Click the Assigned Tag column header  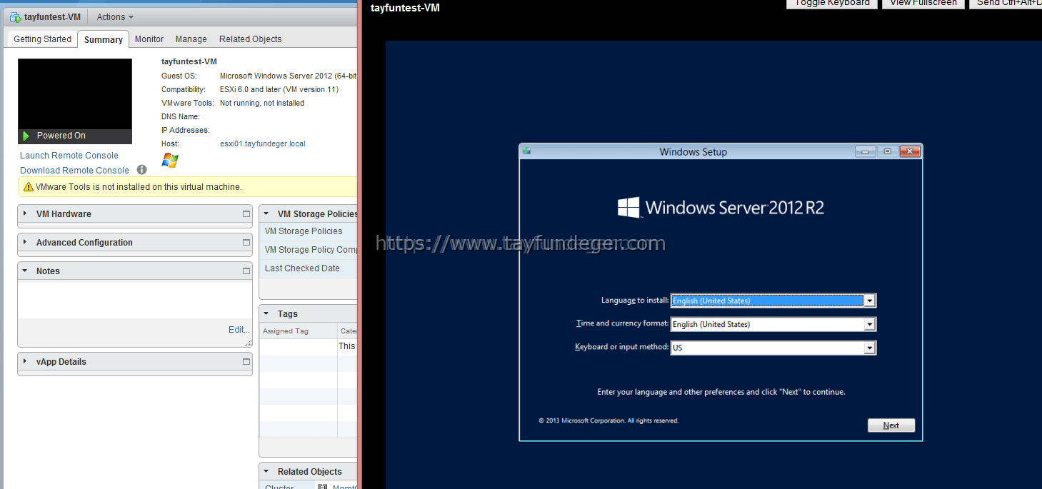pyautogui.click(x=298, y=331)
